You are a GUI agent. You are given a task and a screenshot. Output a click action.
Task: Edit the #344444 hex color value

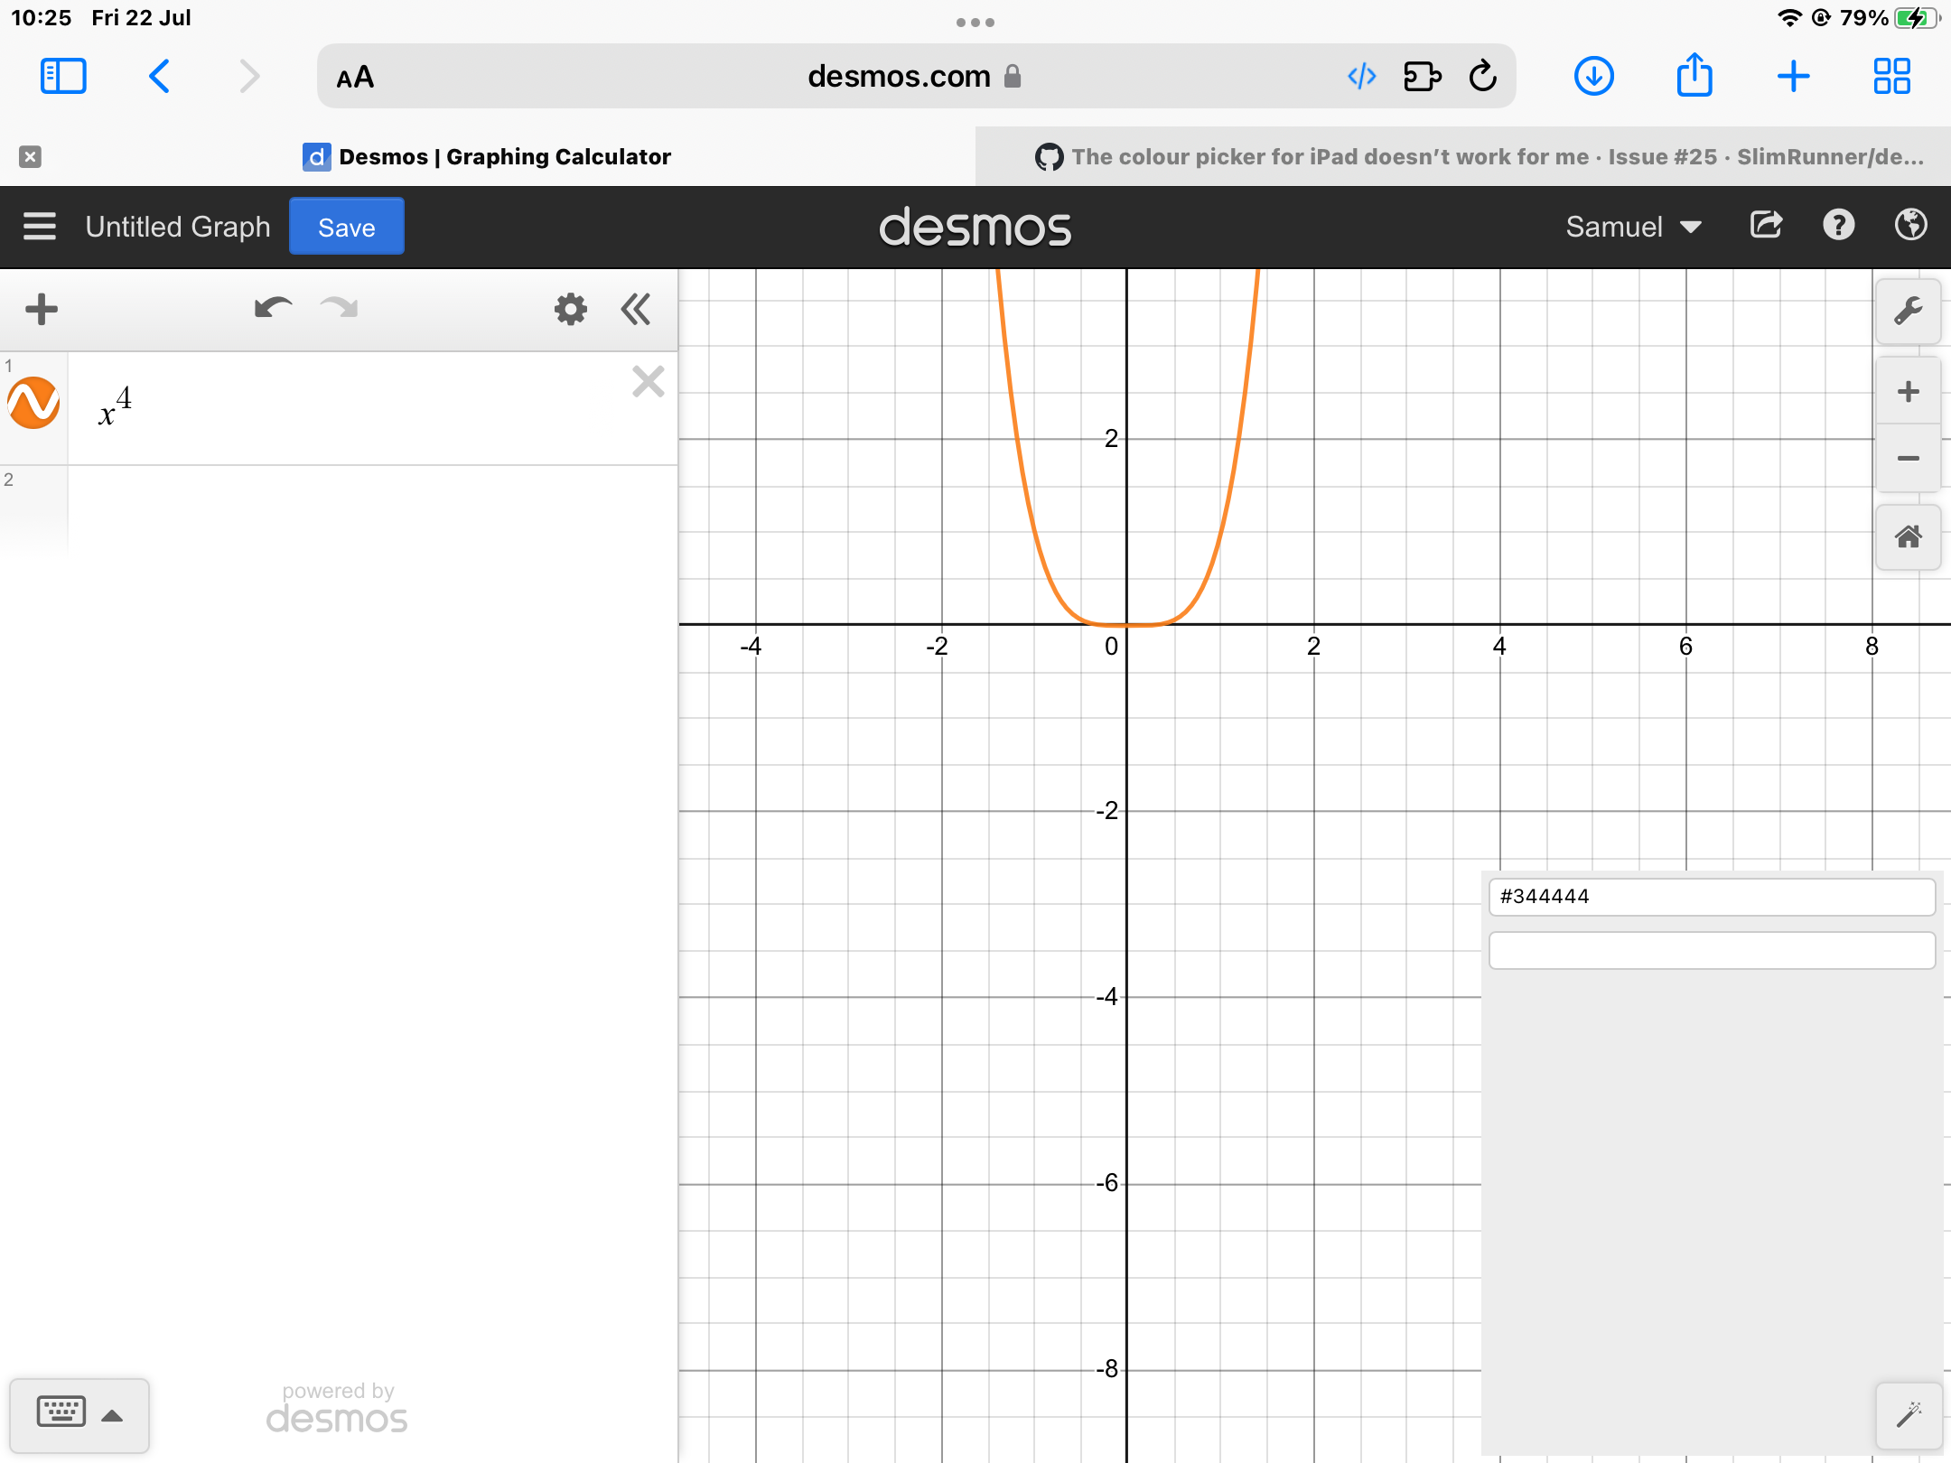point(1710,896)
